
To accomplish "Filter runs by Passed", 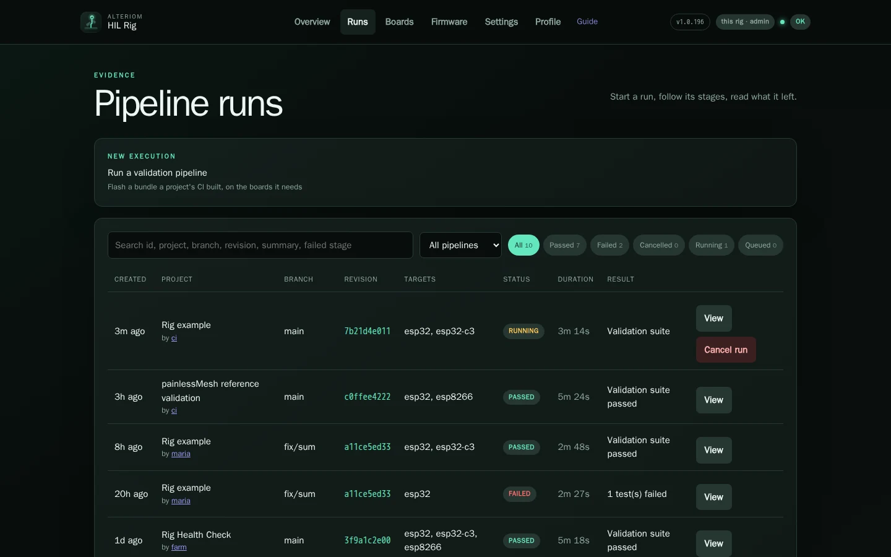I will 564,245.
